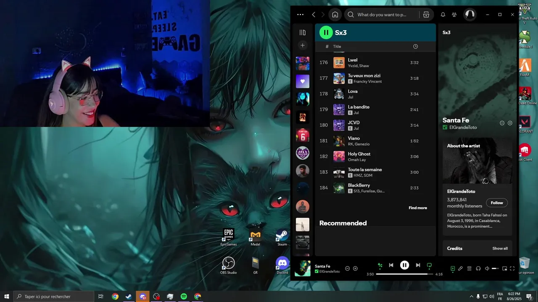Go to Spotify Home
Screen dimensions: 538x302
pos(335,14)
